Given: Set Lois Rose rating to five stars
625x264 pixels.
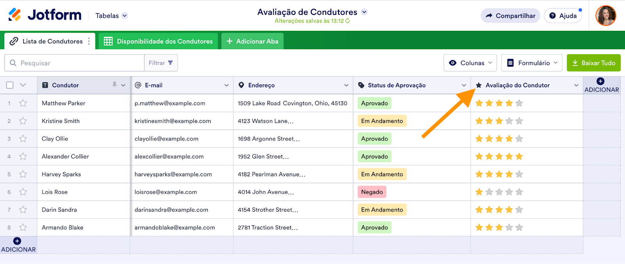Looking at the screenshot, I should 519,192.
